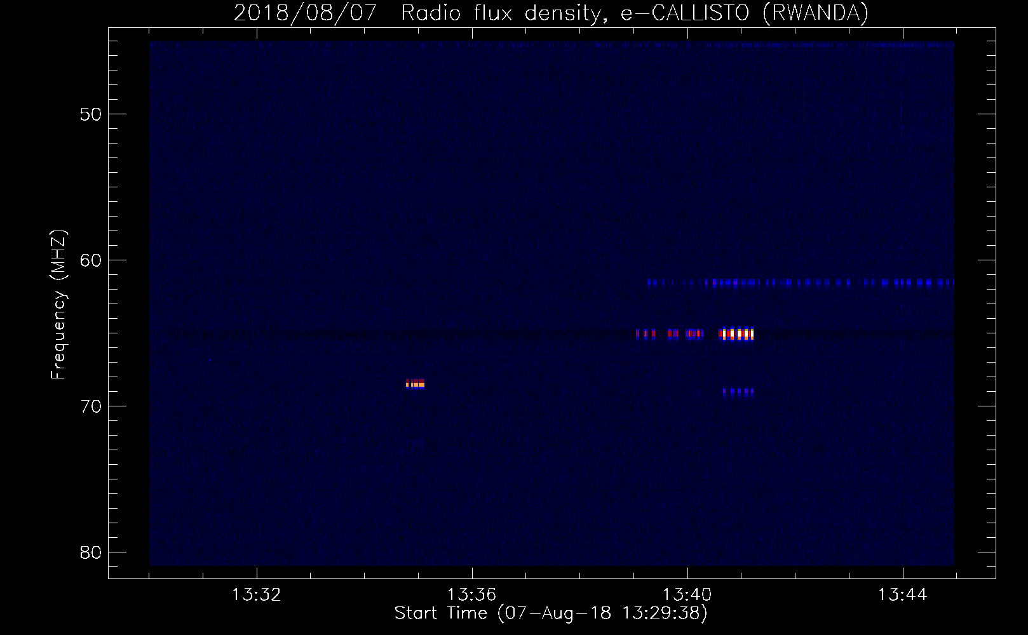1028x635 pixels.
Task: Click the "Frequency (MHZ)" y-axis label
Action: (x=58, y=305)
